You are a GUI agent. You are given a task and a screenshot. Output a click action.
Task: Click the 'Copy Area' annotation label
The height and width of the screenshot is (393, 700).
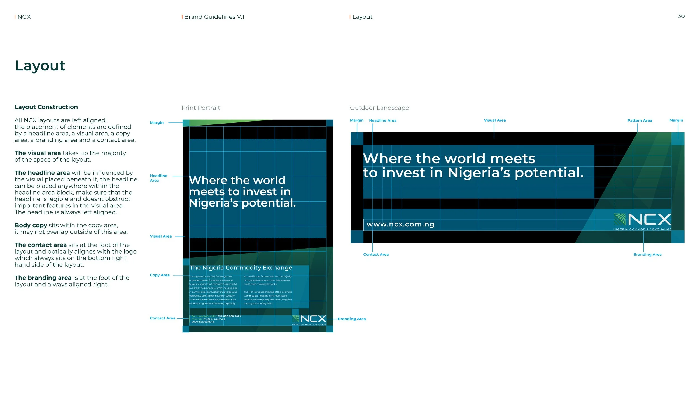coord(160,275)
